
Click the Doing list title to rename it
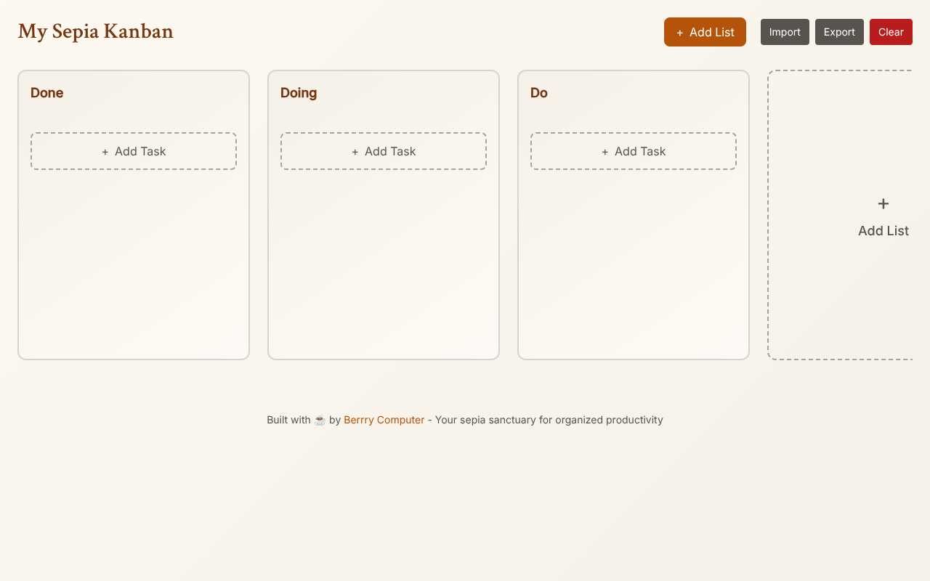click(x=298, y=93)
